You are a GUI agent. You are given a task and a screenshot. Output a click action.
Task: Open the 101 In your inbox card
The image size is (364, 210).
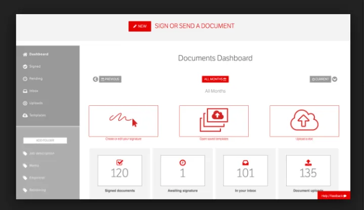[x=245, y=171]
